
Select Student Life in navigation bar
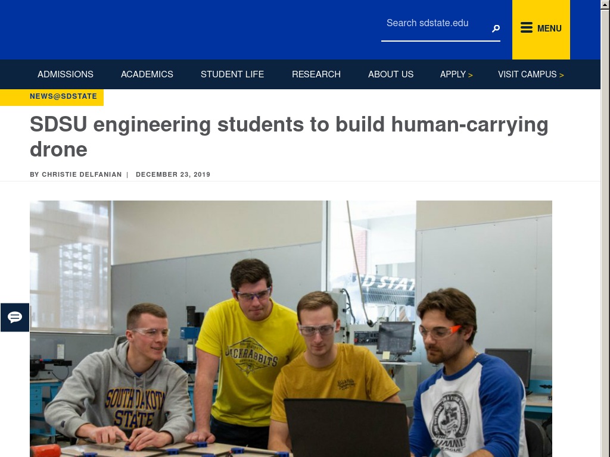[x=232, y=74]
